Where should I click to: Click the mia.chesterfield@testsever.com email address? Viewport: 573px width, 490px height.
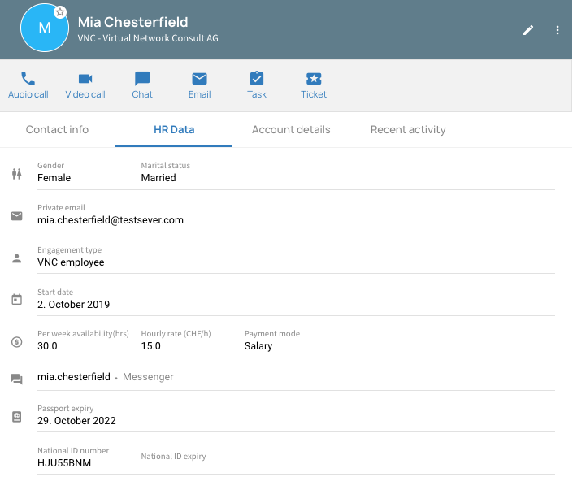tap(111, 220)
